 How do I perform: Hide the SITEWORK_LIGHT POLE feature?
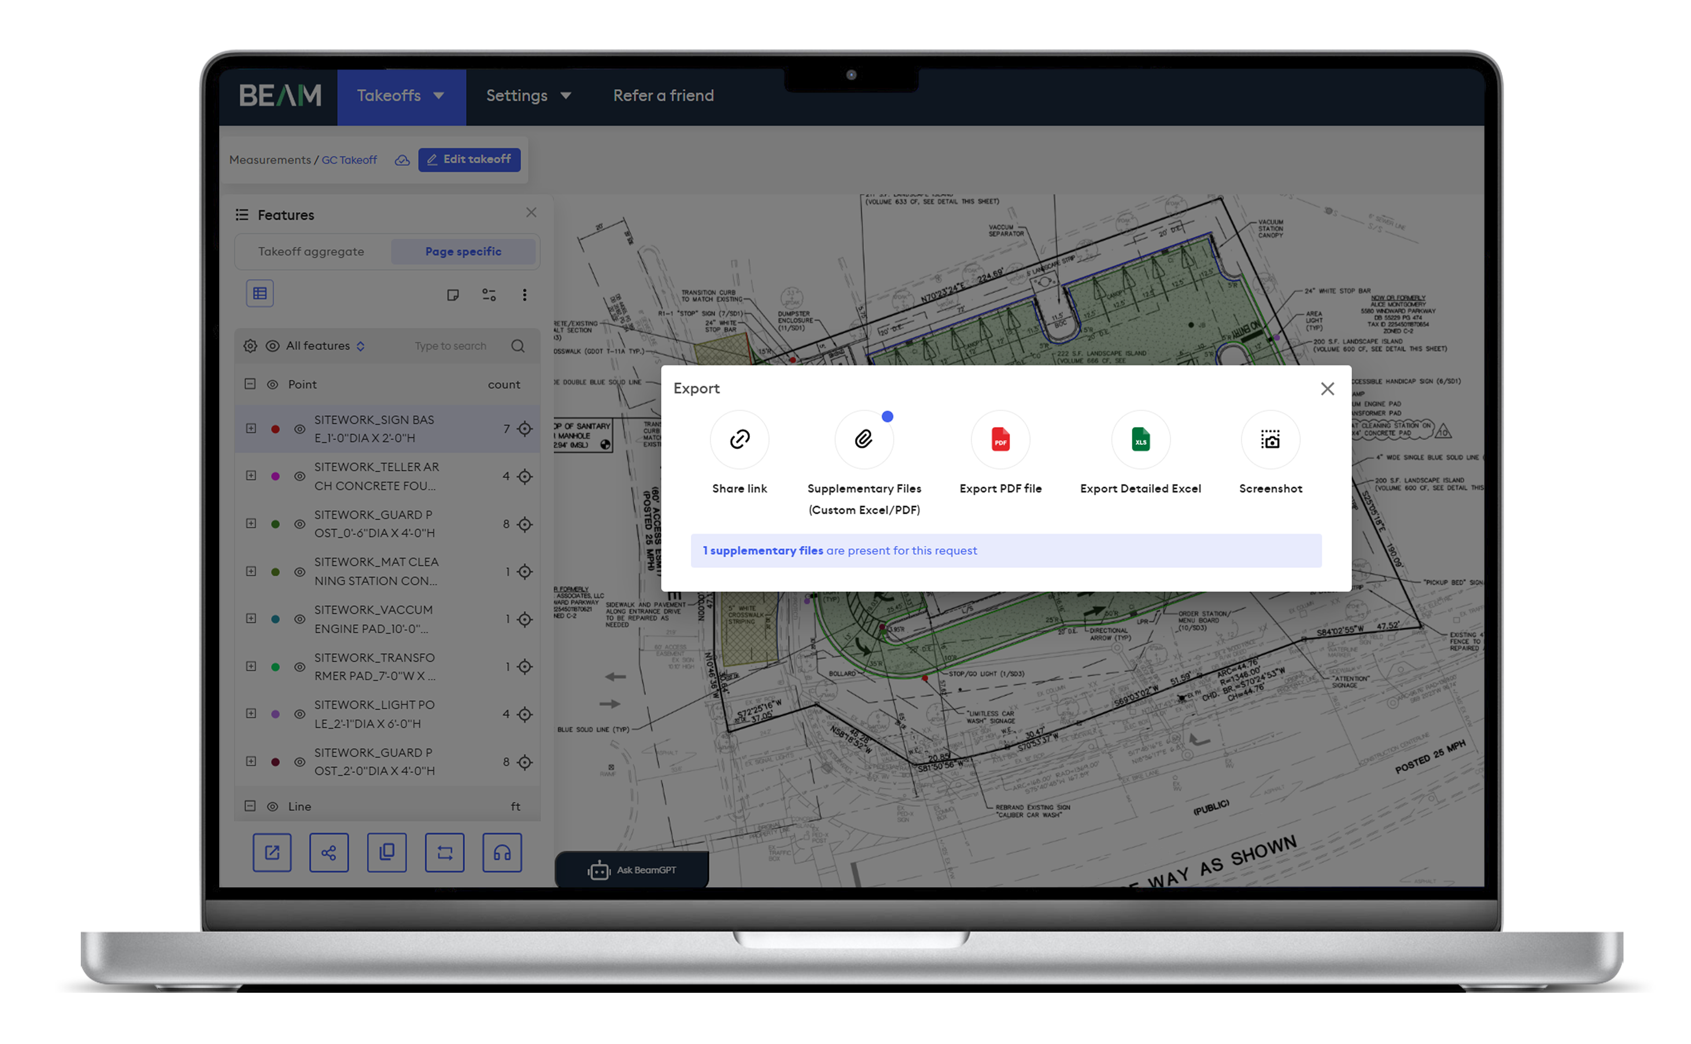click(x=299, y=714)
